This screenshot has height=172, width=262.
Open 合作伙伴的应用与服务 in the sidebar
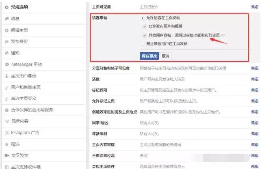32,110
